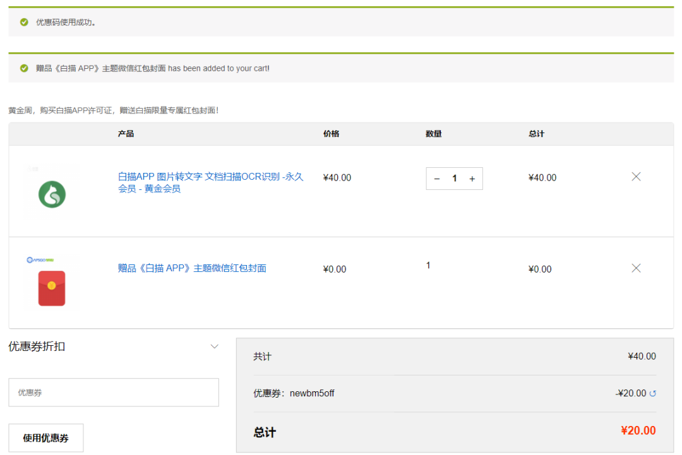The image size is (682, 455).
Task: Click the quantity field showing 1
Action: pyautogui.click(x=454, y=179)
